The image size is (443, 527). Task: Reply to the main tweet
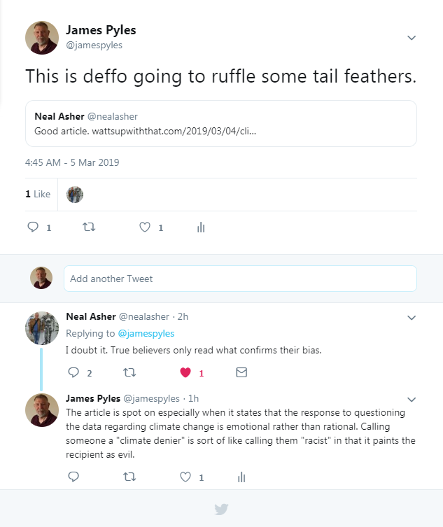(32, 227)
